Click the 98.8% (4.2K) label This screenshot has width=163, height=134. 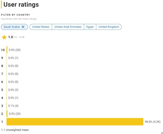[152, 122]
